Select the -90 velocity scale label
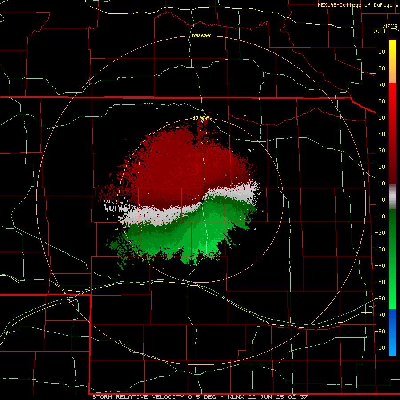The width and height of the screenshot is (400, 400). pyautogui.click(x=380, y=348)
